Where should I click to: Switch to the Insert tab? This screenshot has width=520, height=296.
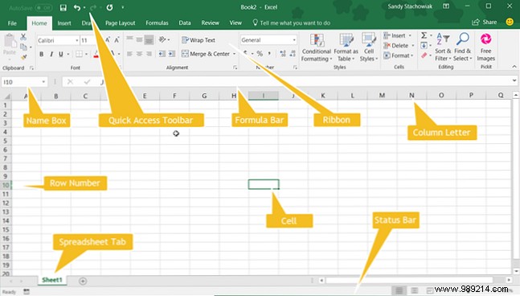pos(64,23)
